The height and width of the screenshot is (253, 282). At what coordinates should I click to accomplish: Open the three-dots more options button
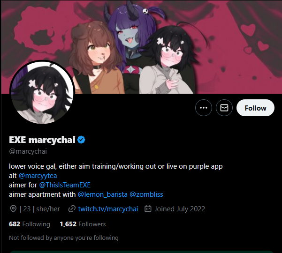204,108
